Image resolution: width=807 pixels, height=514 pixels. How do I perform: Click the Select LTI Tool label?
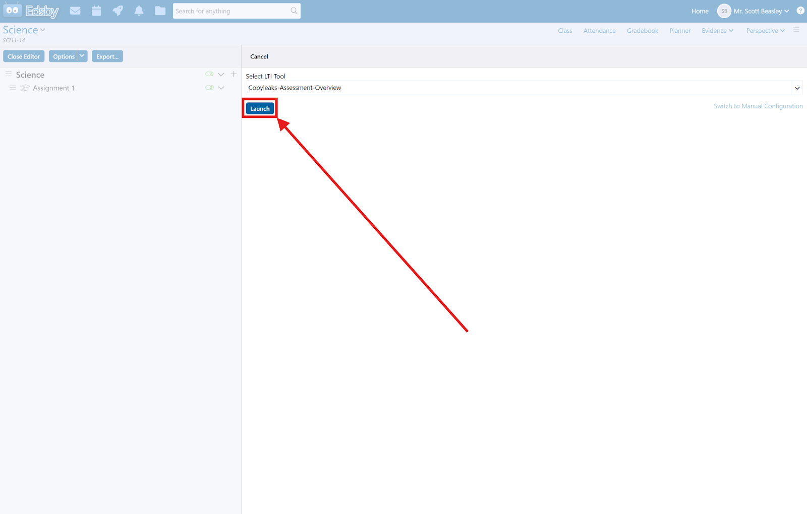point(265,76)
